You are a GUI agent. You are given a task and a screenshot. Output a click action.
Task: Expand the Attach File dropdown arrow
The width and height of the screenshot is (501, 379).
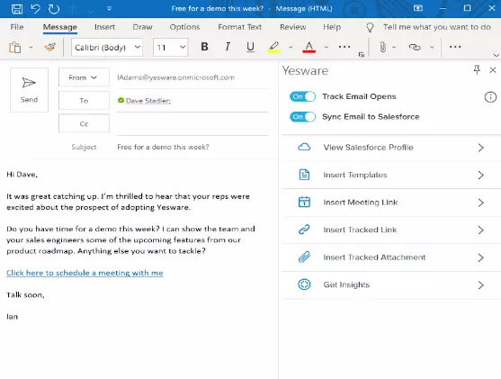(394, 48)
